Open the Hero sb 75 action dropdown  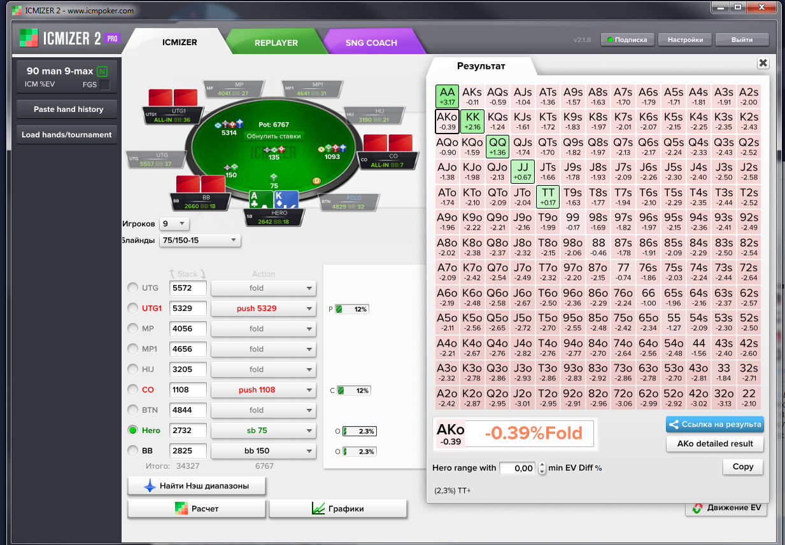264,431
